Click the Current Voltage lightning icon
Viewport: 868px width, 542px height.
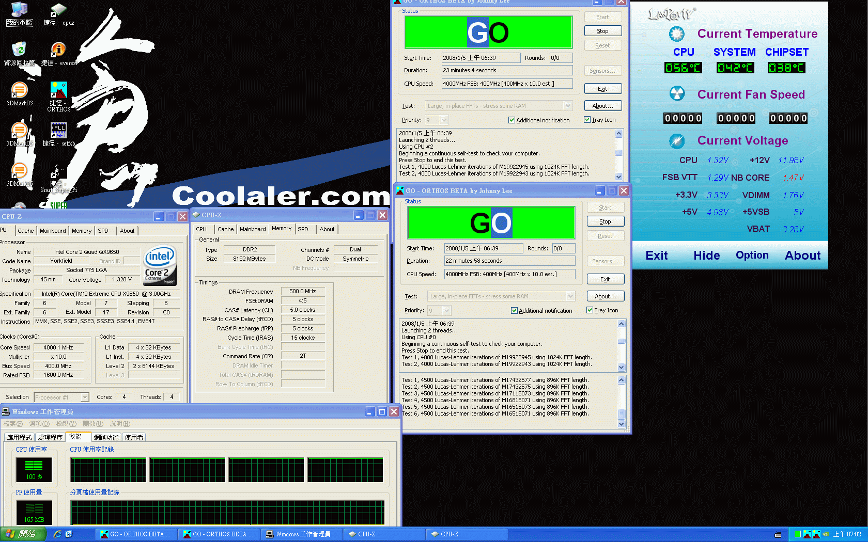click(x=677, y=140)
